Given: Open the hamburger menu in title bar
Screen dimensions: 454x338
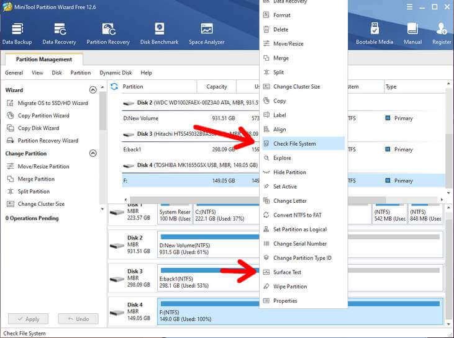Looking at the screenshot, I should click(x=409, y=7).
